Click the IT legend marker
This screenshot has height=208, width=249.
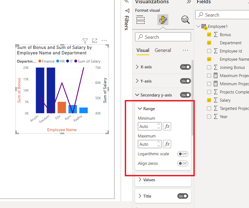point(68,61)
